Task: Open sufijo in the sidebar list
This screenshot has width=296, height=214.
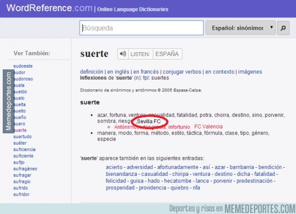Action: click(x=19, y=162)
